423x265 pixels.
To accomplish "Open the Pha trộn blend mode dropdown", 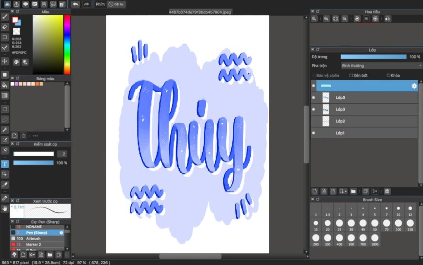I will click(381, 66).
